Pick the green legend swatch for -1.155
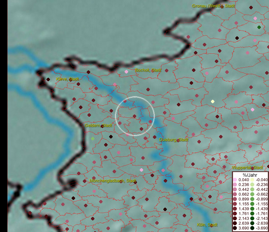Image resolution: width=269 pixels, height=232 pixels. (x=252, y=204)
